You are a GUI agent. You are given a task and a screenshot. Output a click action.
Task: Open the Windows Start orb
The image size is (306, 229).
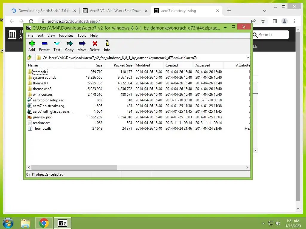[x=8, y=223]
